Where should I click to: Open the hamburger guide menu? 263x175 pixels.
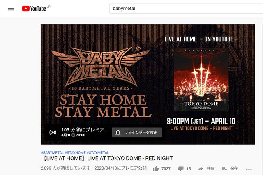click(11, 8)
